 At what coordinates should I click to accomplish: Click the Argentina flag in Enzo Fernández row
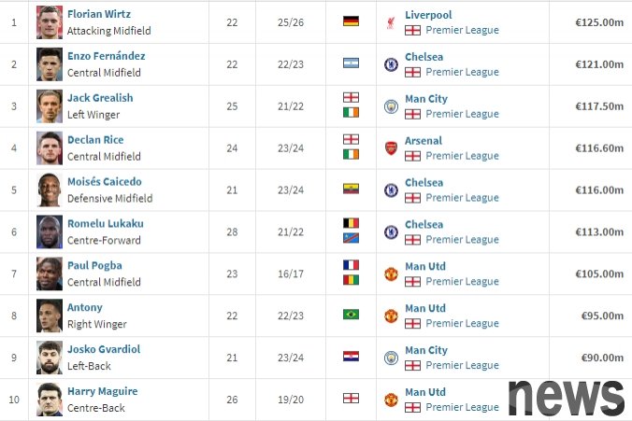[x=352, y=63]
